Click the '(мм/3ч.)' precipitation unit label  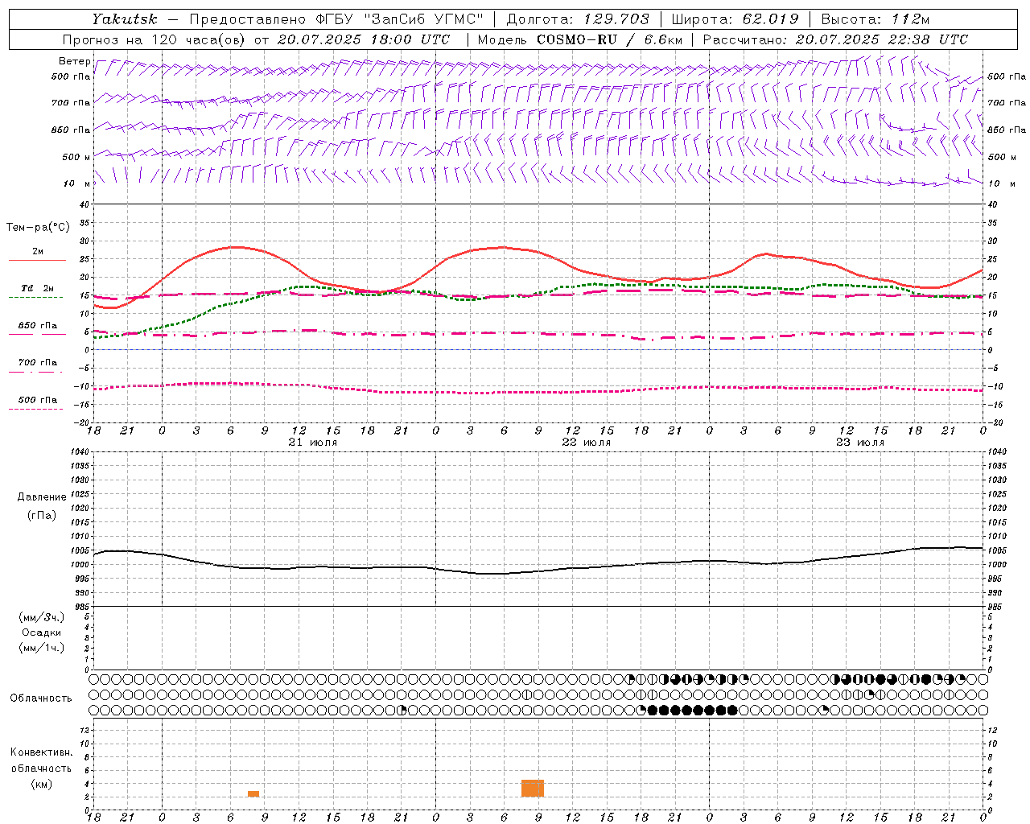click(x=42, y=617)
